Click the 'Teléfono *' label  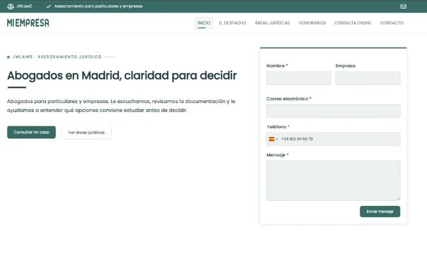(278, 127)
